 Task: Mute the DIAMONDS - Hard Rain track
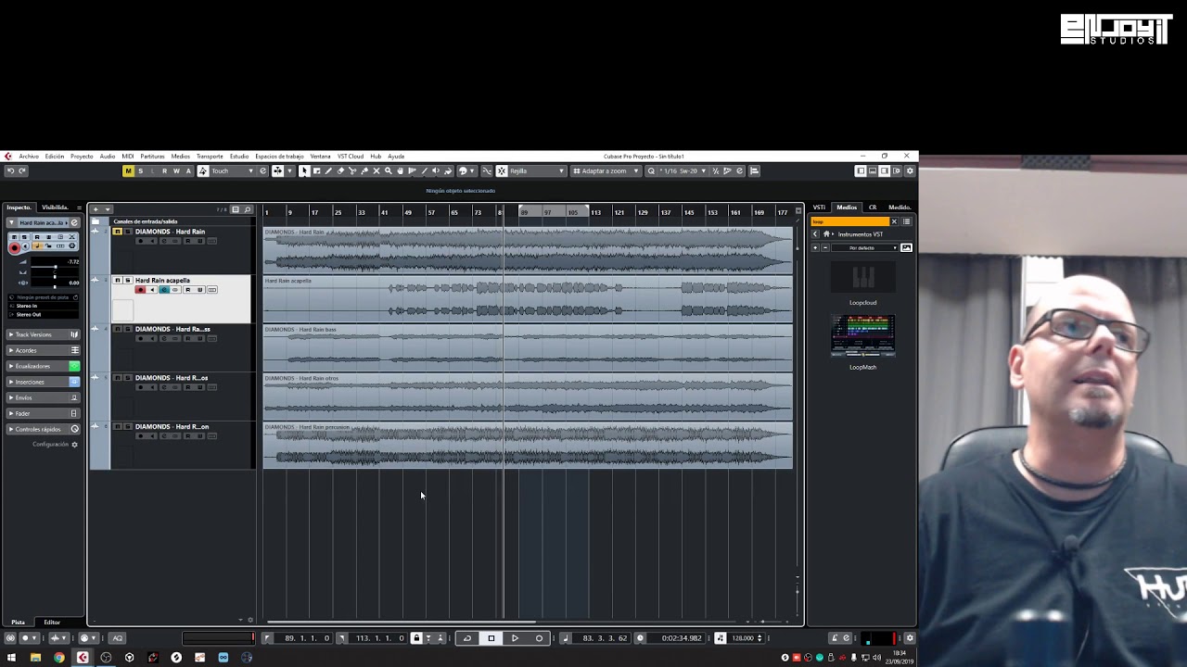pos(118,232)
